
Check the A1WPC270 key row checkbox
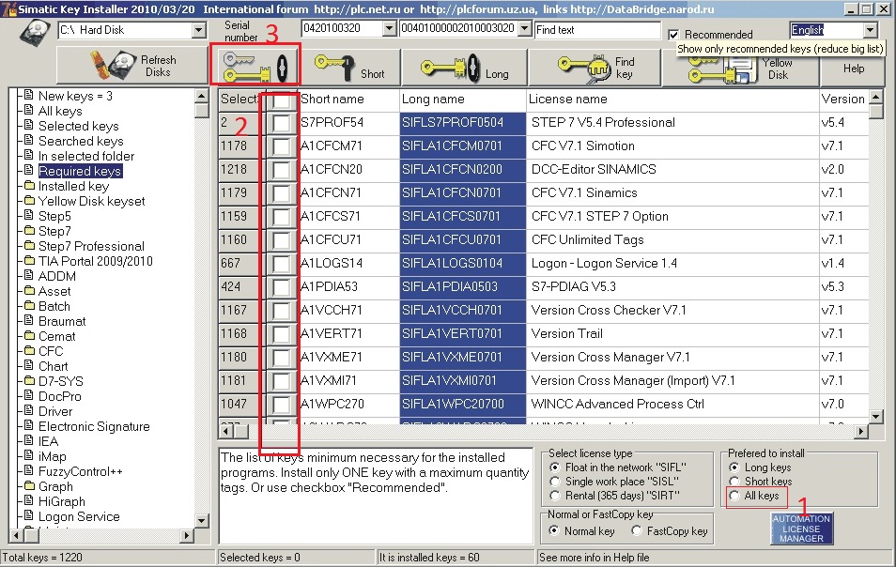click(281, 405)
